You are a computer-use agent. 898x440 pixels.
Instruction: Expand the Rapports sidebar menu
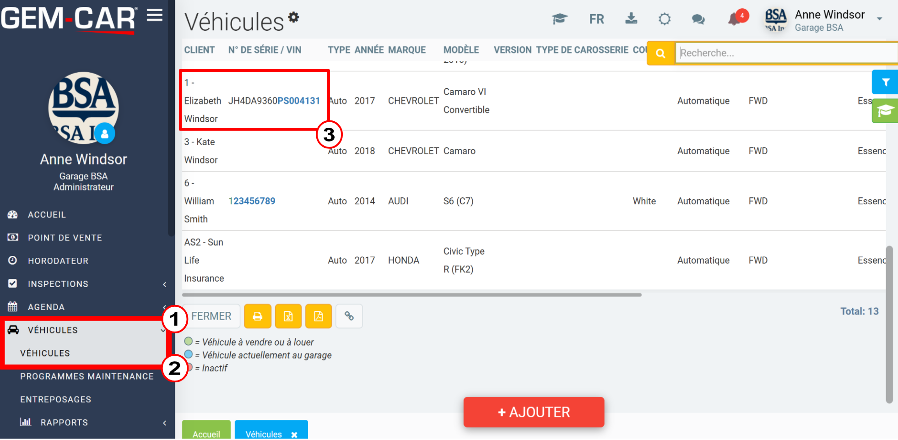click(87, 423)
